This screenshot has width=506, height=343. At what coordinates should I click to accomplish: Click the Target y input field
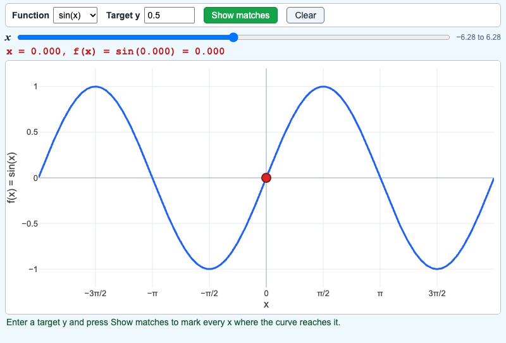point(170,15)
